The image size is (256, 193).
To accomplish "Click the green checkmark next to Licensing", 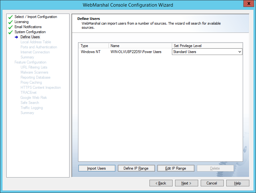I will pos(10,22).
